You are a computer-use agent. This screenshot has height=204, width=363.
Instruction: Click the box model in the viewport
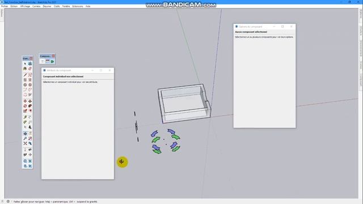coord(184,103)
